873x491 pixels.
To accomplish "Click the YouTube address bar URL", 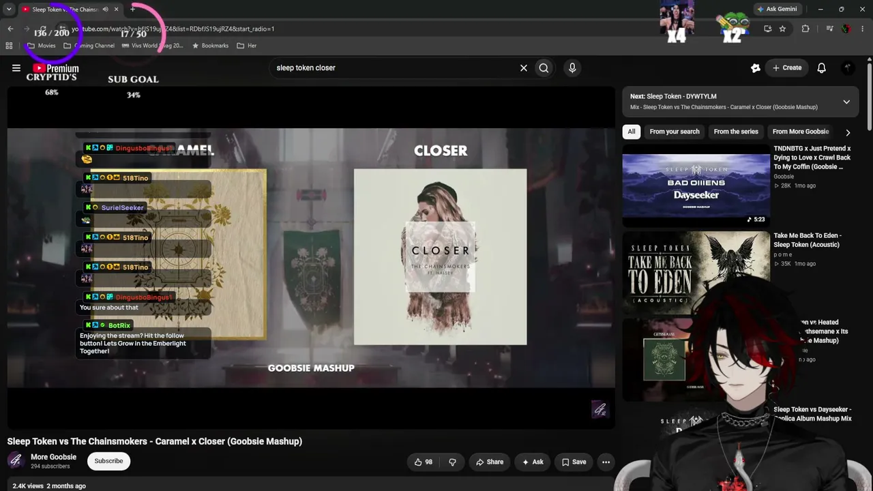I will pyautogui.click(x=173, y=29).
